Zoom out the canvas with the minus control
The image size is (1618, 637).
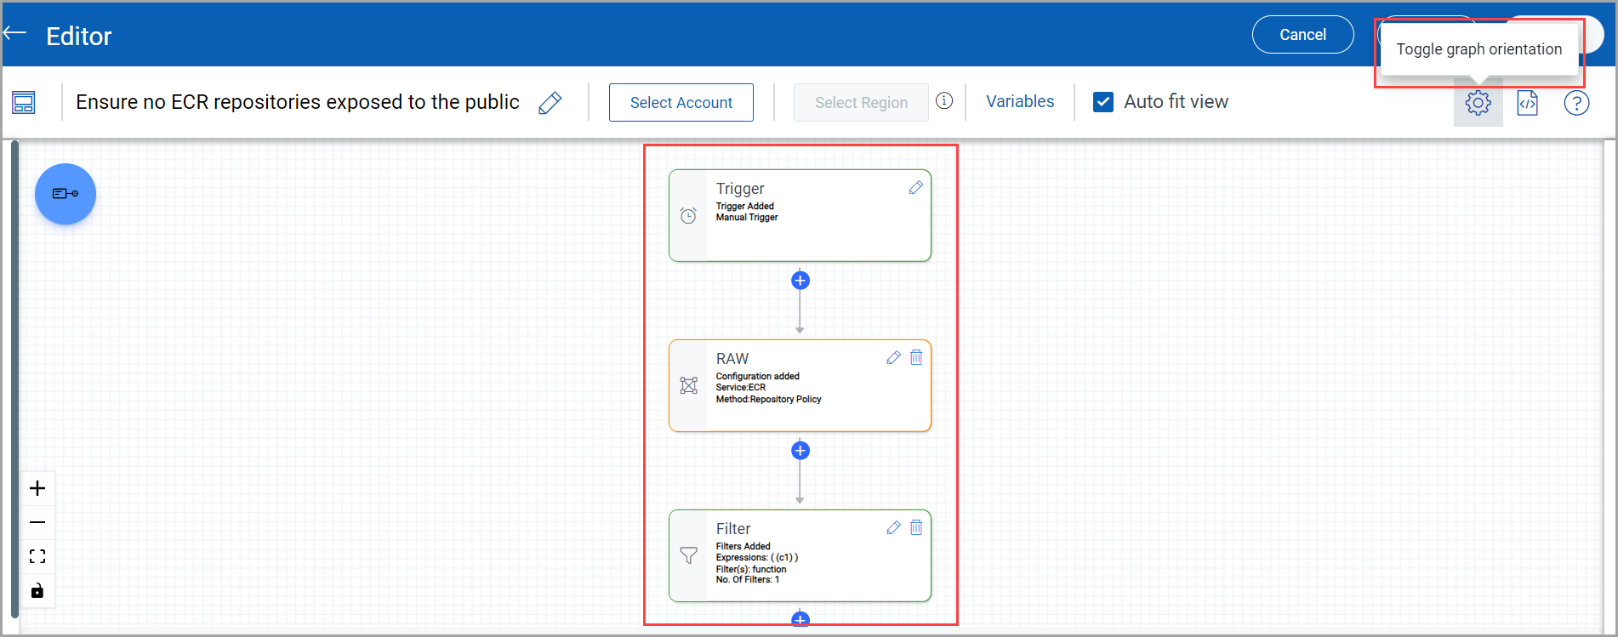tap(37, 522)
